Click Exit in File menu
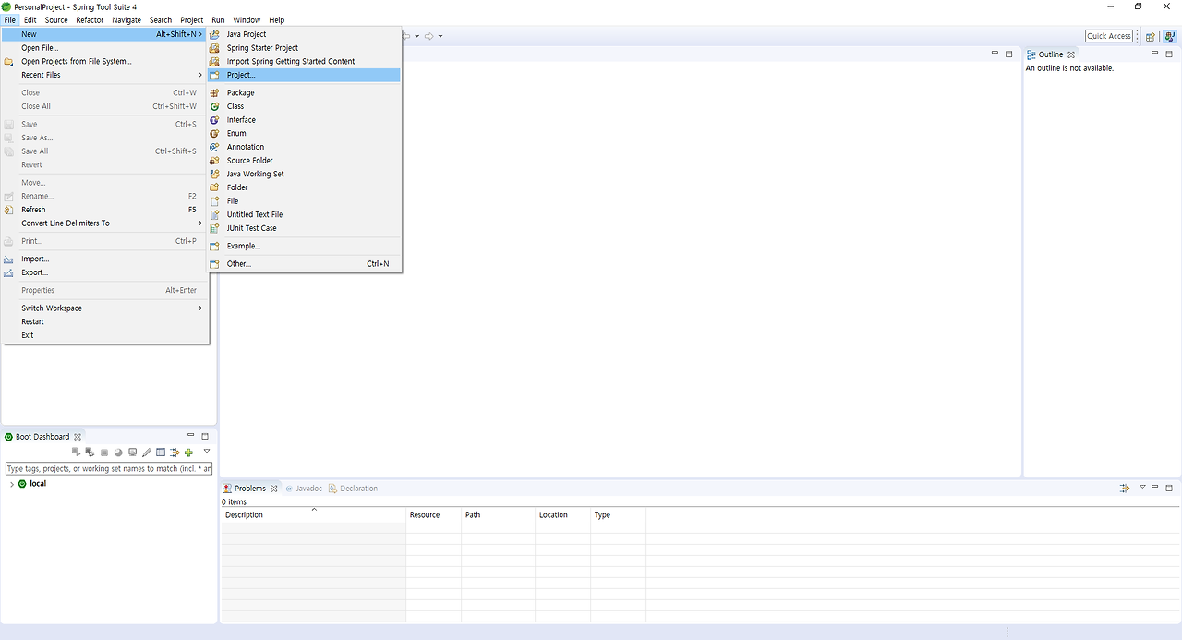 (105, 335)
